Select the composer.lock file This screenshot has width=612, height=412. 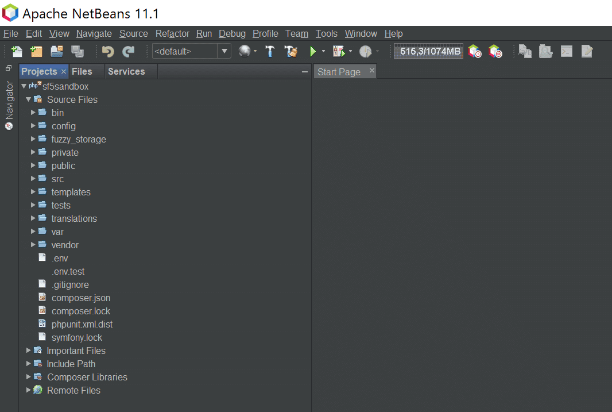81,311
